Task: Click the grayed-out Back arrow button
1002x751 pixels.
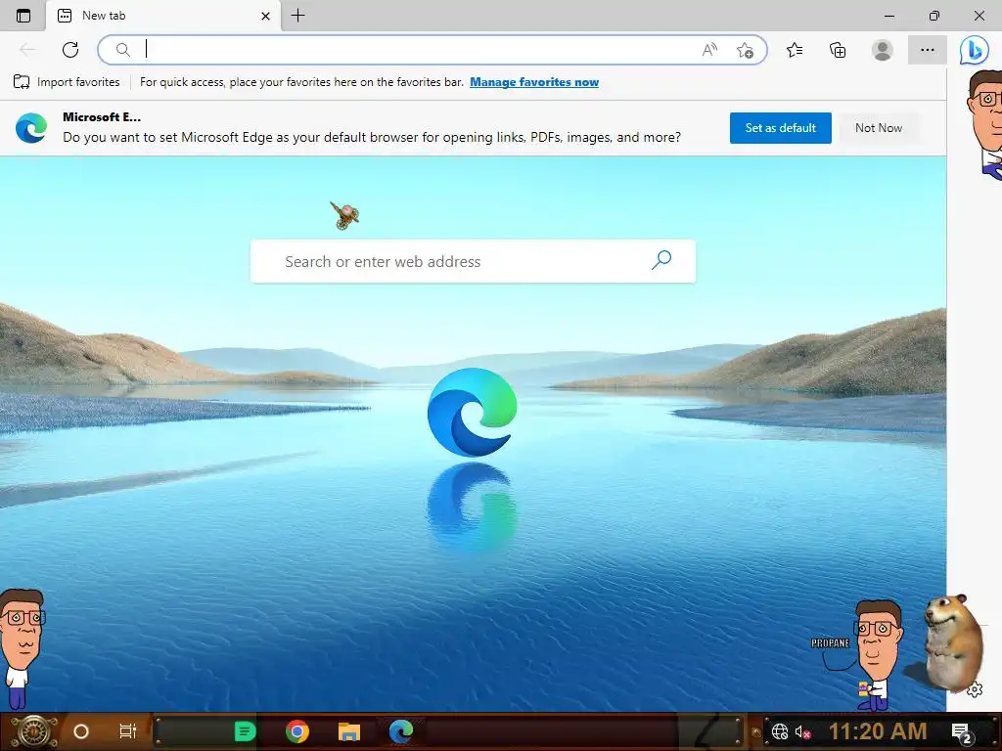Action: tap(27, 50)
